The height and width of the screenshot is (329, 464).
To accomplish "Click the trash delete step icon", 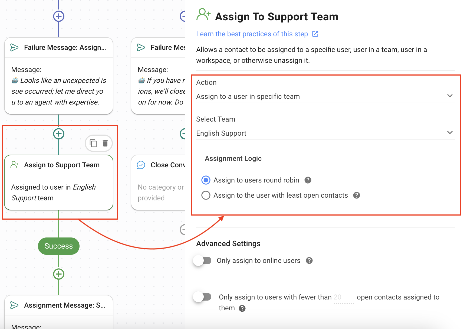I will point(105,143).
